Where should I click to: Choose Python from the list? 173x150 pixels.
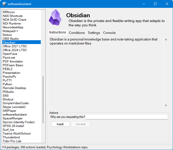pos(22,84)
